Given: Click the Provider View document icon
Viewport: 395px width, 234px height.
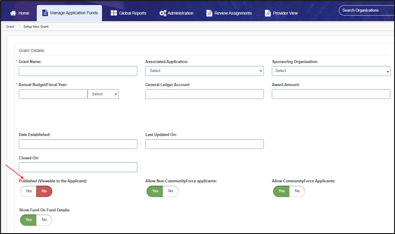Looking at the screenshot, I should point(268,13).
